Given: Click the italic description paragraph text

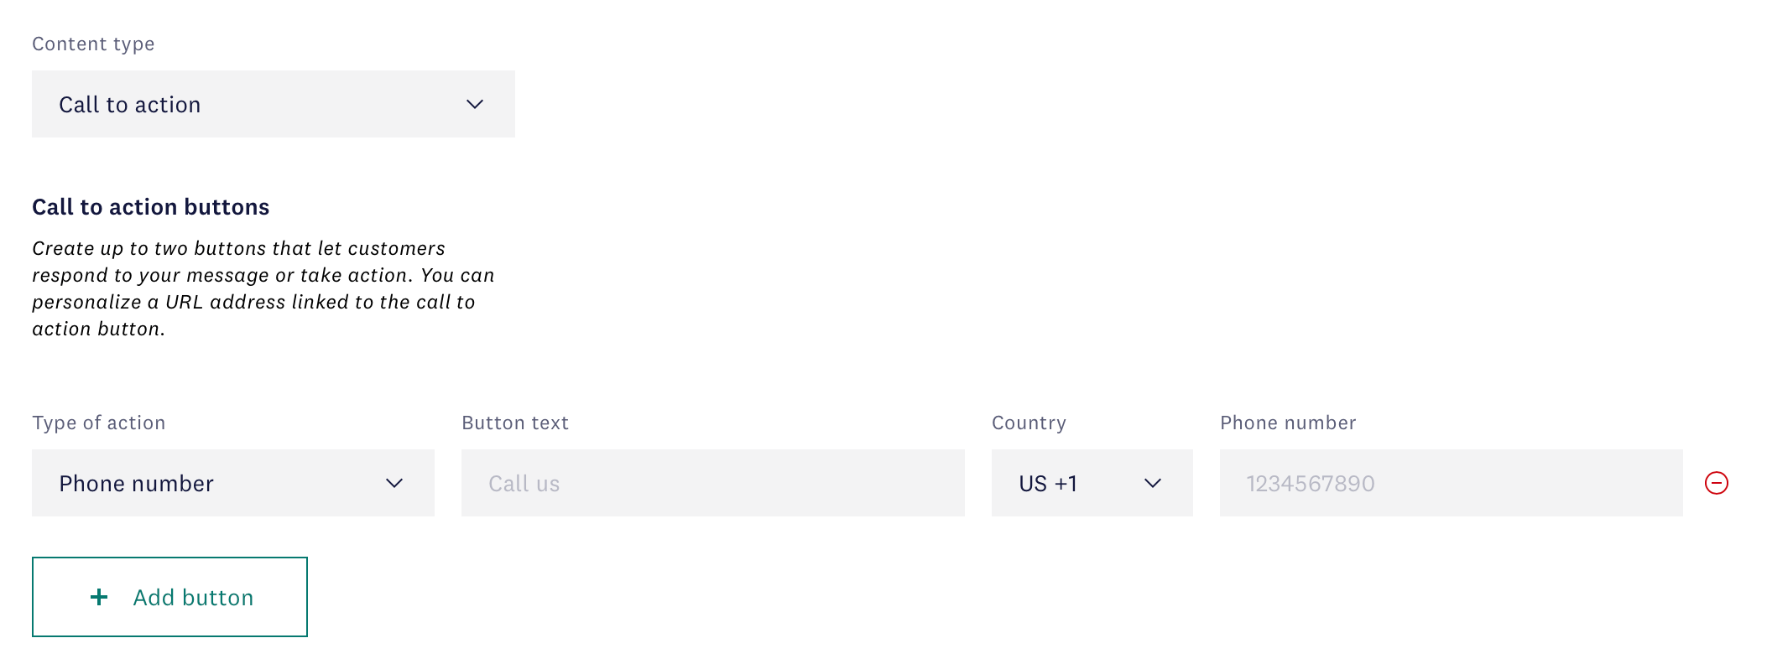Looking at the screenshot, I should pyautogui.click(x=263, y=288).
